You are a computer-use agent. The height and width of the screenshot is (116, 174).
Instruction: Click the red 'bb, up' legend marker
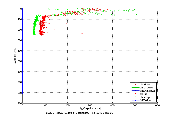pos(135,94)
